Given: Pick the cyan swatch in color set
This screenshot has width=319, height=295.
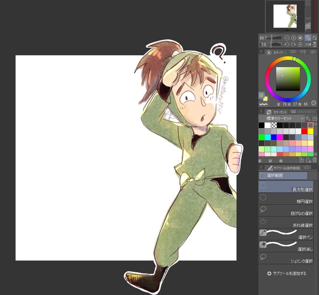Looking at the screenshot, I should tap(268, 137).
